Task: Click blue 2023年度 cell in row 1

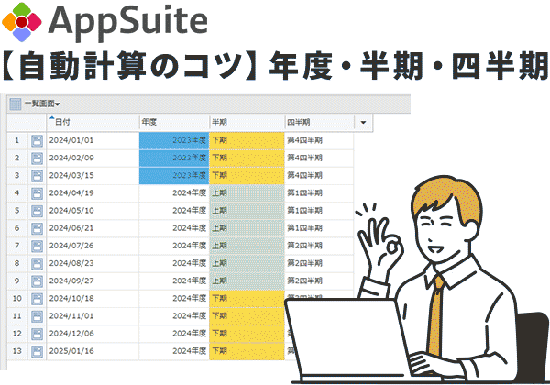Action: click(x=174, y=140)
